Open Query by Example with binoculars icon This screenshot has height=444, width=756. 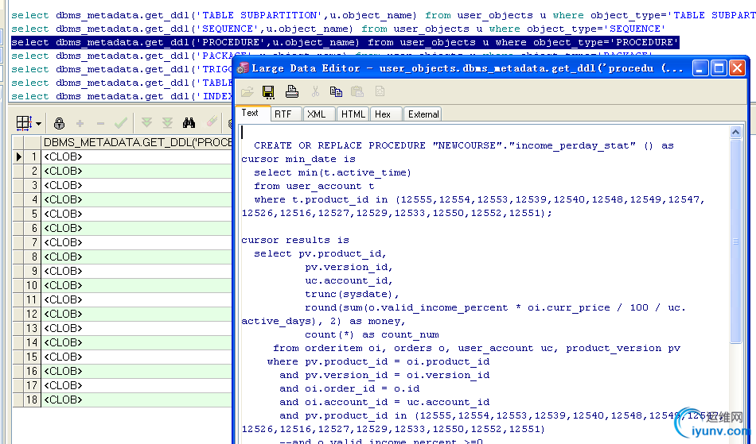tap(189, 123)
